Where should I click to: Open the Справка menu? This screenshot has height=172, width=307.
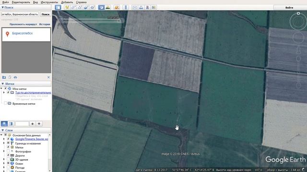coord(81,2)
